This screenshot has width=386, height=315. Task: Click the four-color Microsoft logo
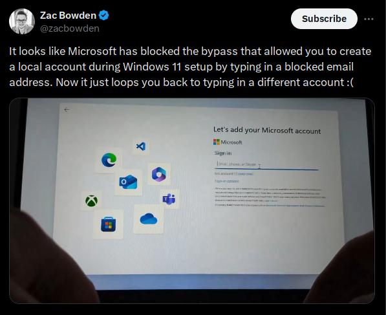click(x=217, y=142)
